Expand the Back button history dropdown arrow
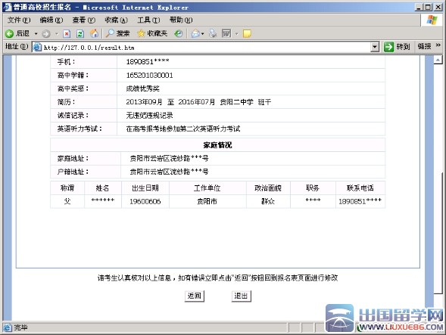446x335 pixels. pyautogui.click(x=36, y=34)
